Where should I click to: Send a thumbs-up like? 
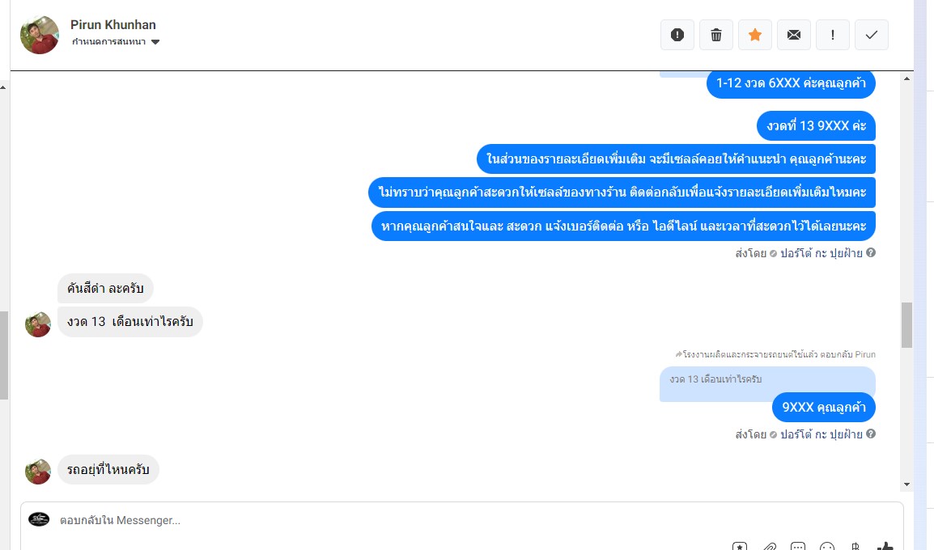coord(885,546)
